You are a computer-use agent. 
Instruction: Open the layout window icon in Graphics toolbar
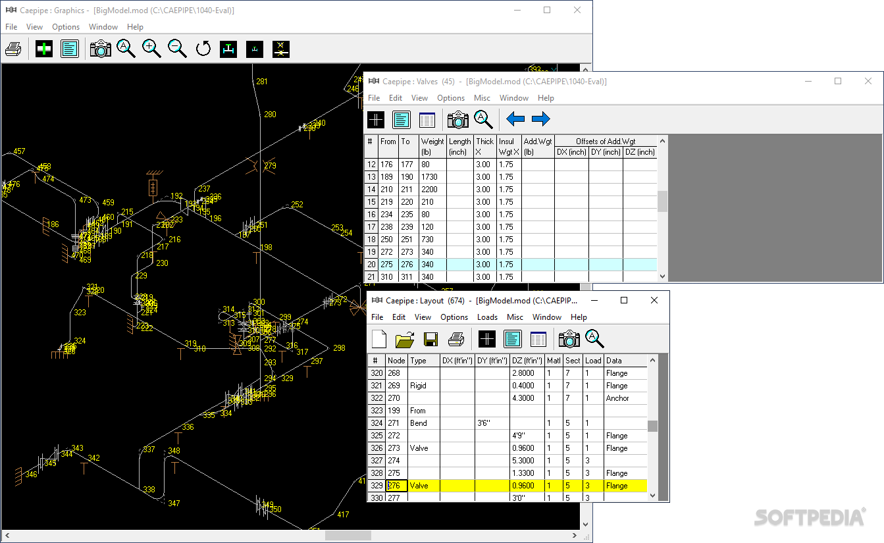click(x=70, y=49)
